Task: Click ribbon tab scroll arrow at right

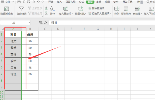Action: (x=142, y=2)
